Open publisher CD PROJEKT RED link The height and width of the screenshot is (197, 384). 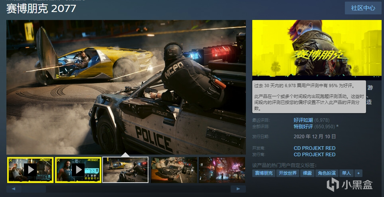point(315,154)
